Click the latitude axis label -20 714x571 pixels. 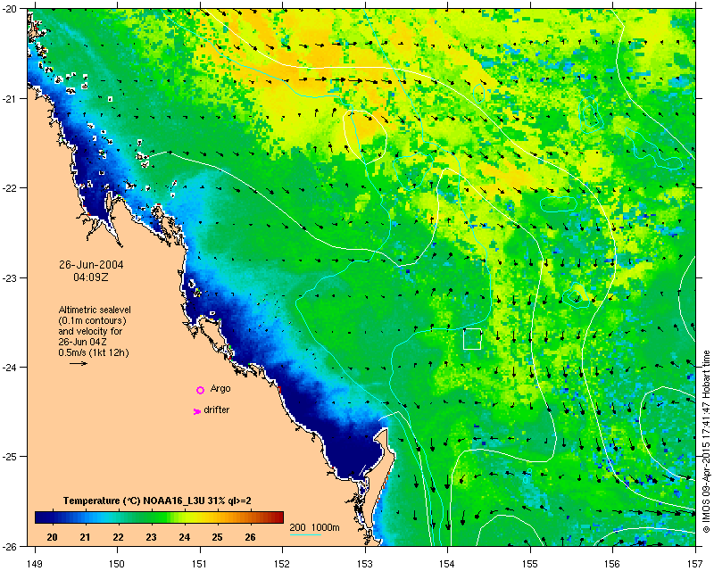[10, 9]
